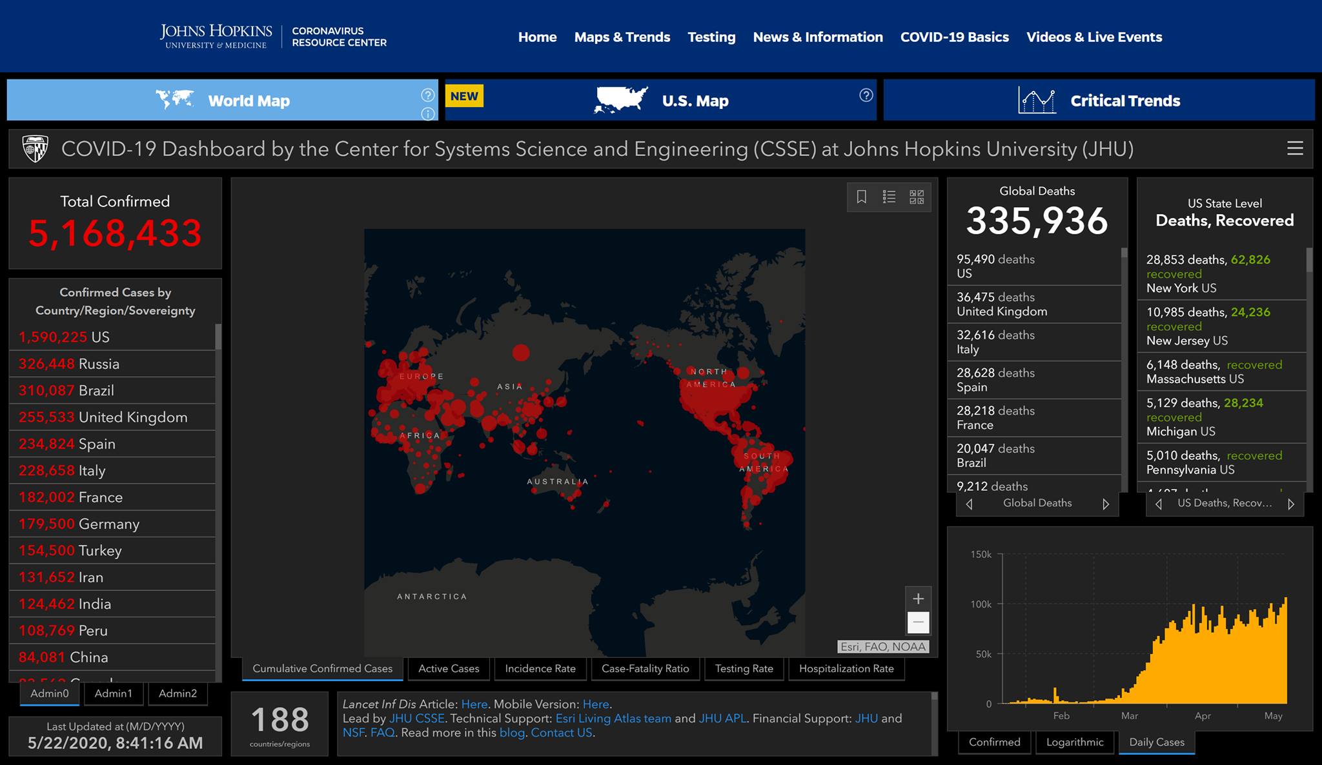Select New York US row in state list
The width and height of the screenshot is (1322, 765).
click(x=1221, y=274)
